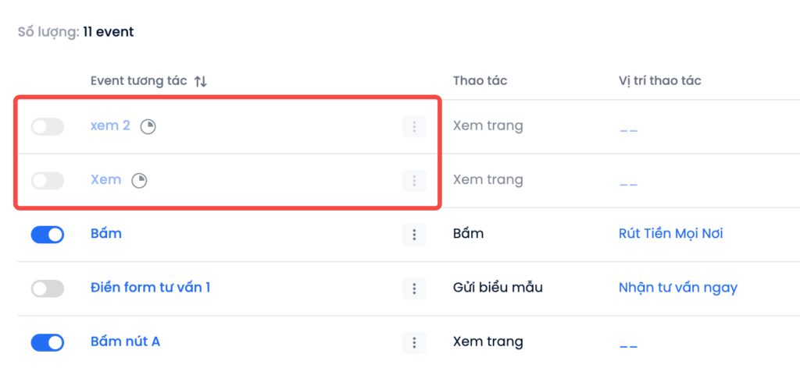Enable the Xem event toggle
Viewport: 800px width, 368px height.
(48, 181)
